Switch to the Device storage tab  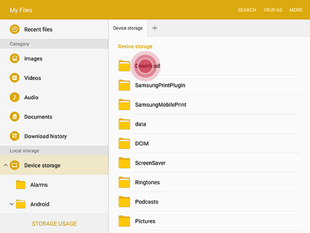(128, 28)
